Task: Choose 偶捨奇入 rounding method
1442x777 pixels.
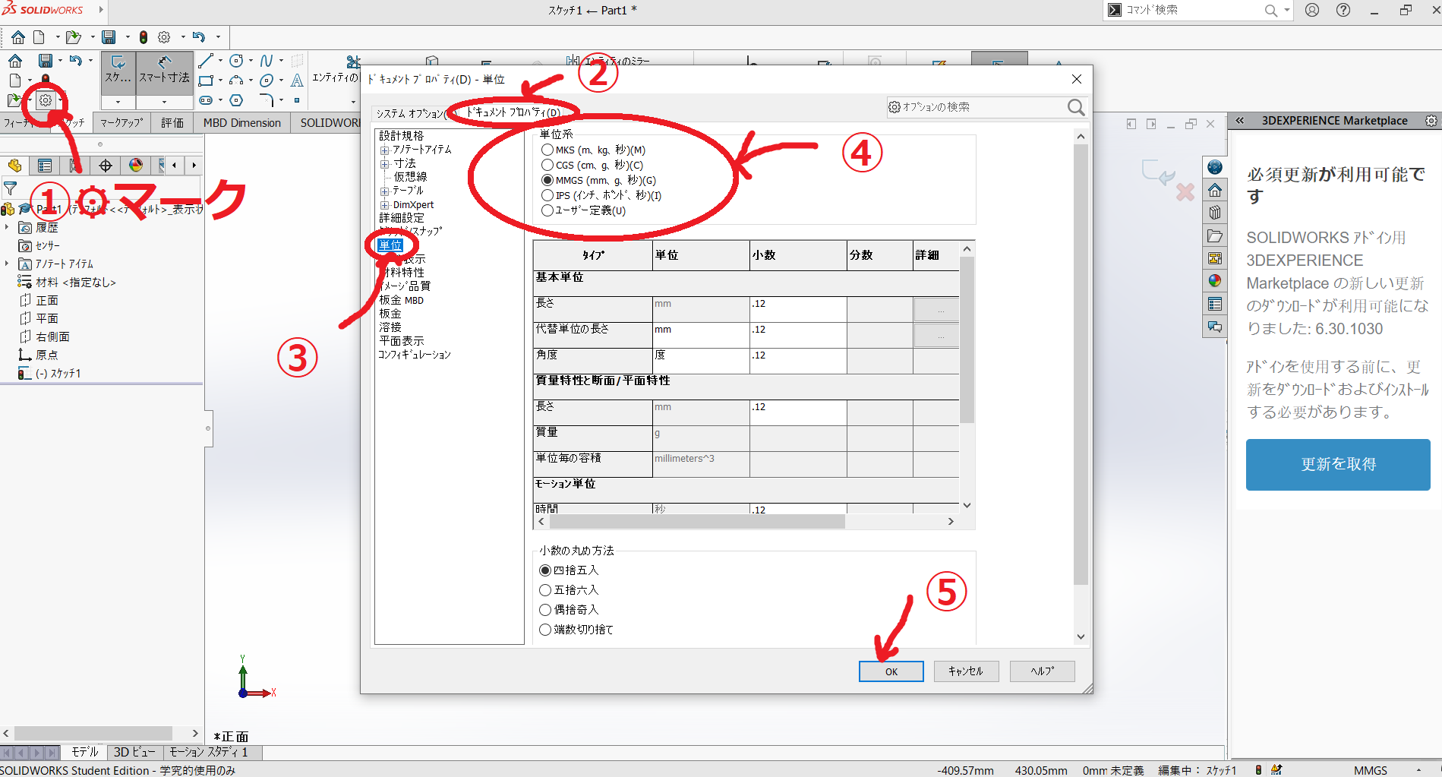Action: (x=545, y=610)
